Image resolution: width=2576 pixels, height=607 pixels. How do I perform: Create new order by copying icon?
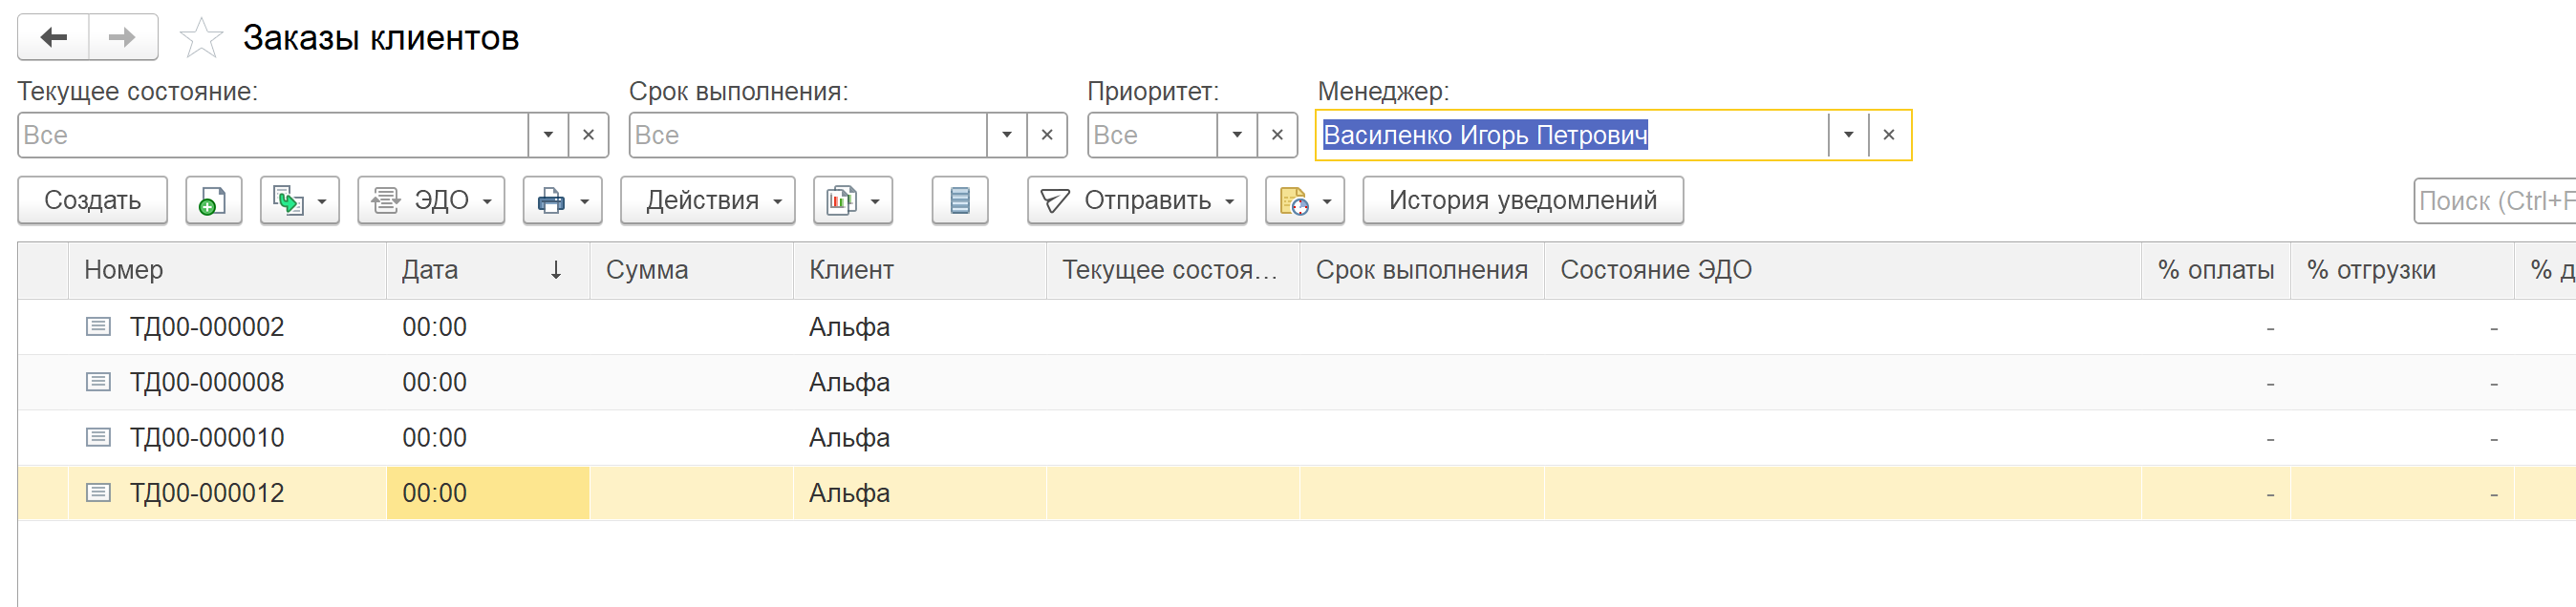[x=213, y=200]
